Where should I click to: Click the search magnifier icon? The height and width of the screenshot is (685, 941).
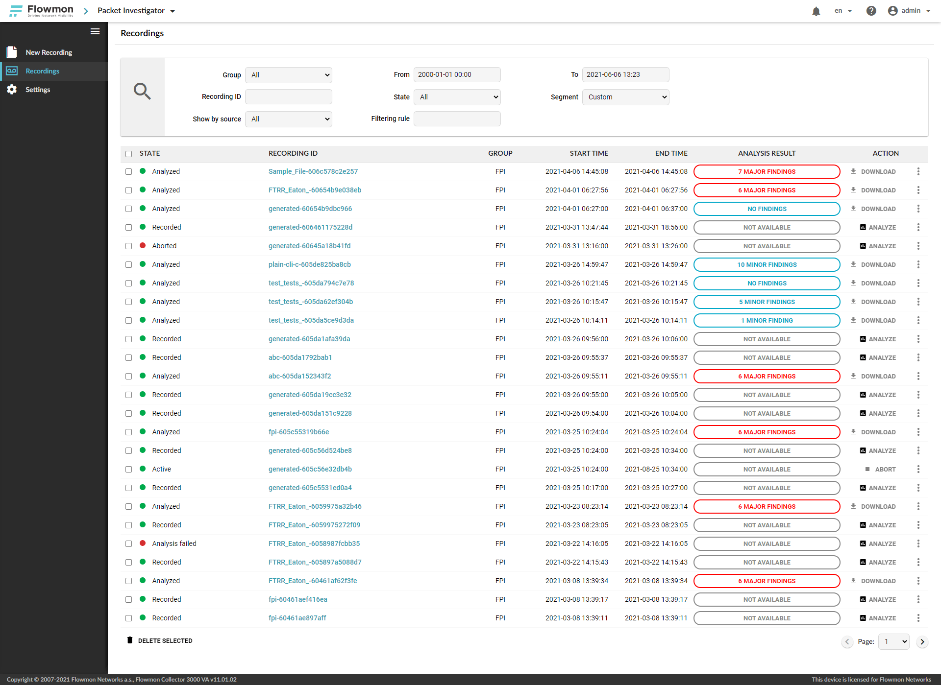(142, 91)
